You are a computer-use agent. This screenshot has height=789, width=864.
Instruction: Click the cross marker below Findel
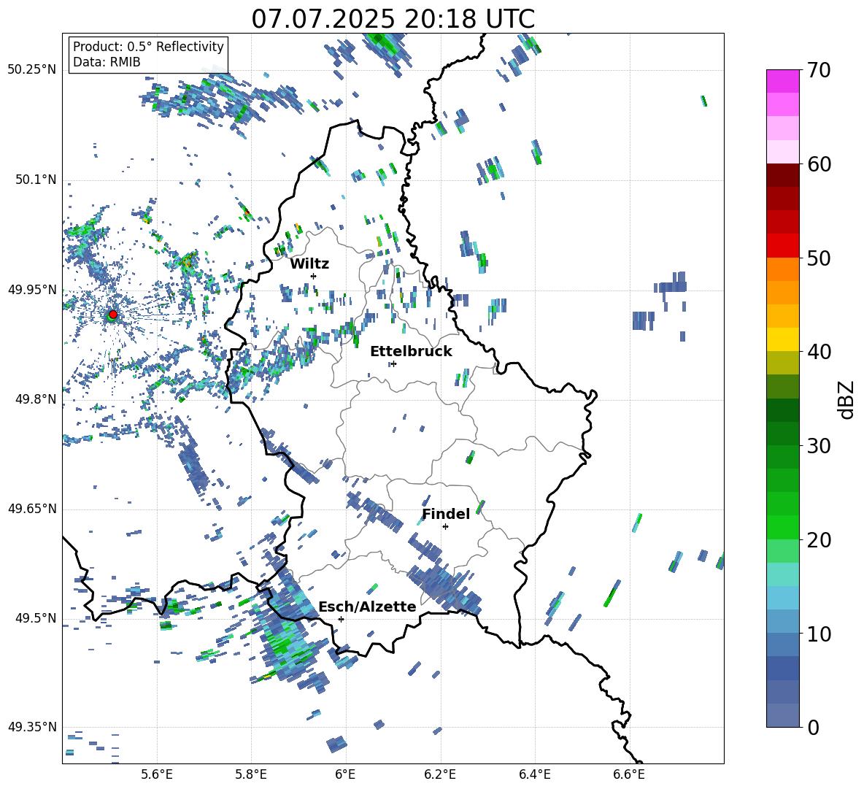click(x=445, y=527)
